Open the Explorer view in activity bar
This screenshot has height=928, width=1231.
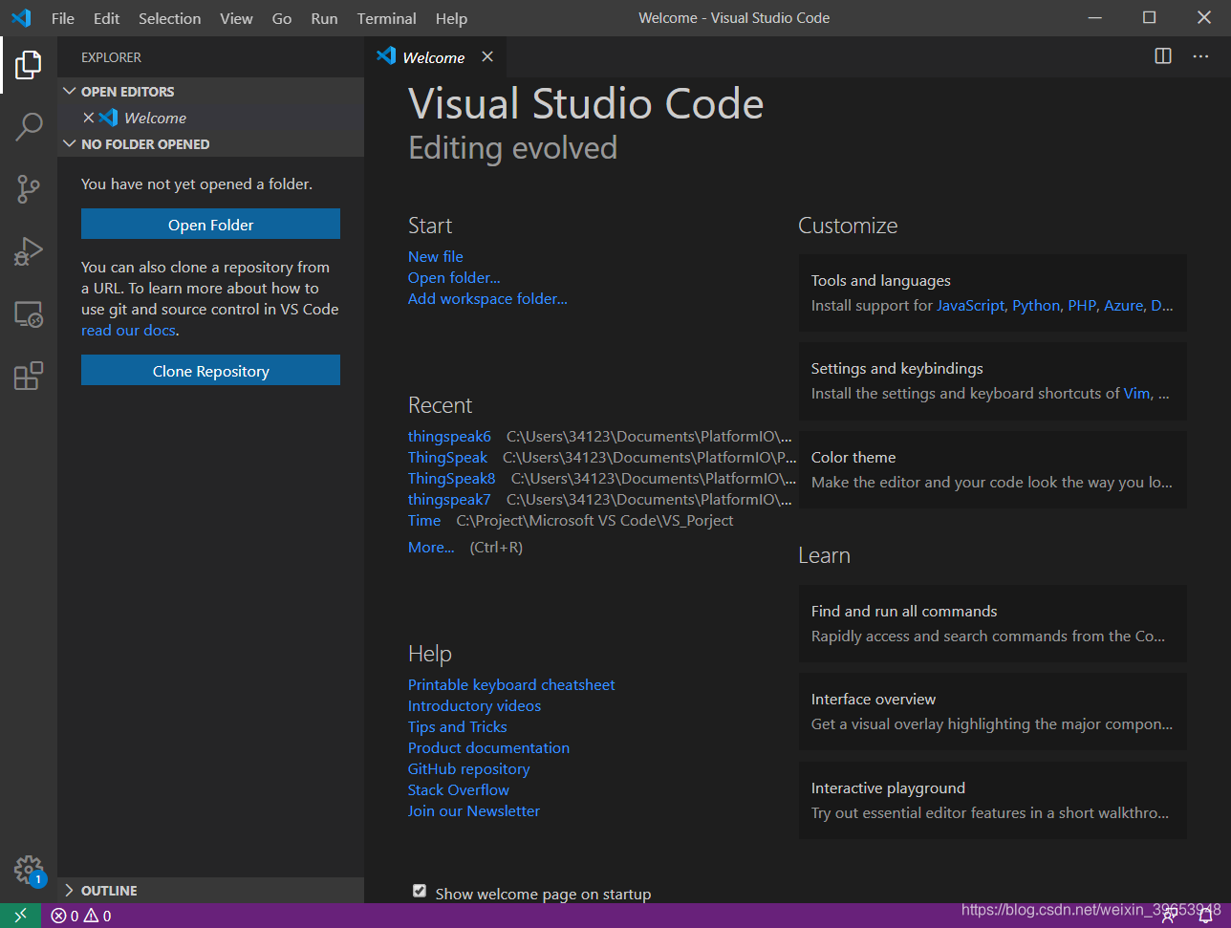[x=29, y=65]
